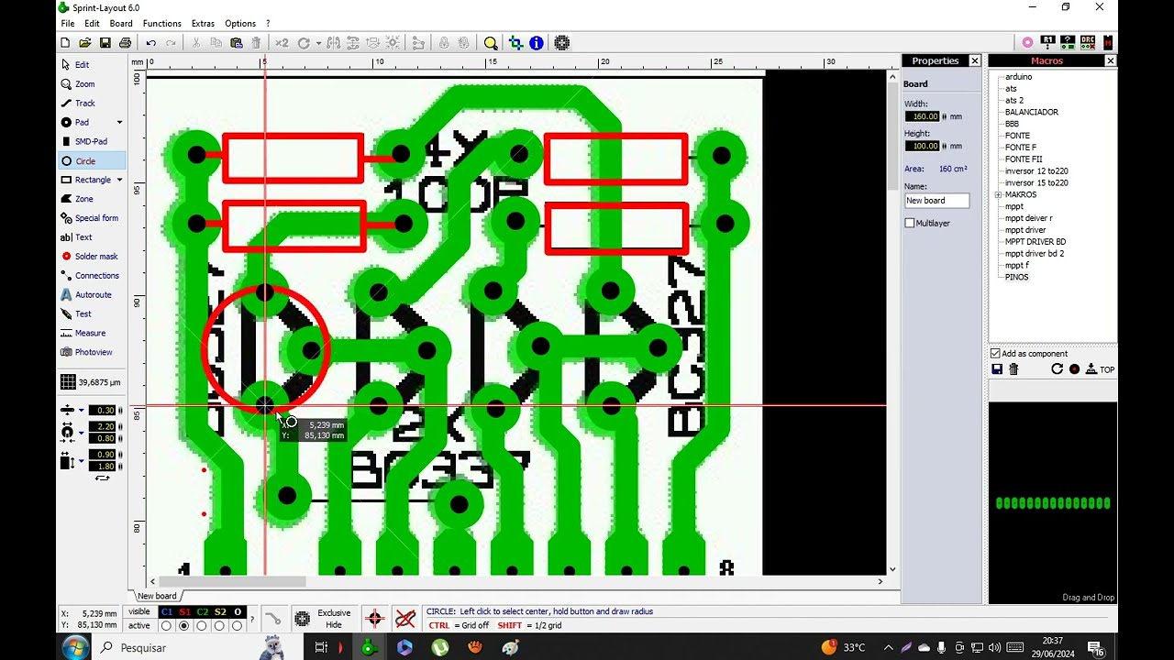This screenshot has width=1174, height=660.
Task: Open the File menu
Action: (x=68, y=23)
